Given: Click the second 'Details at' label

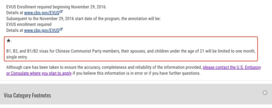Looking at the screenshot, I should [15, 30].
